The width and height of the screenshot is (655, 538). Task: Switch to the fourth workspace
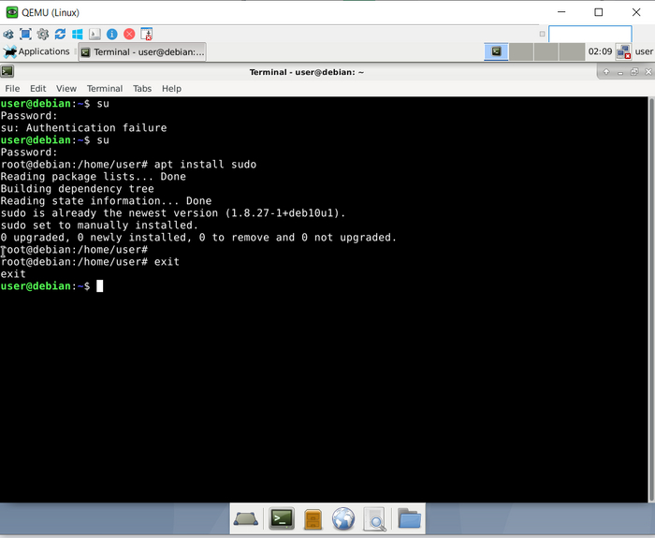[572, 51]
